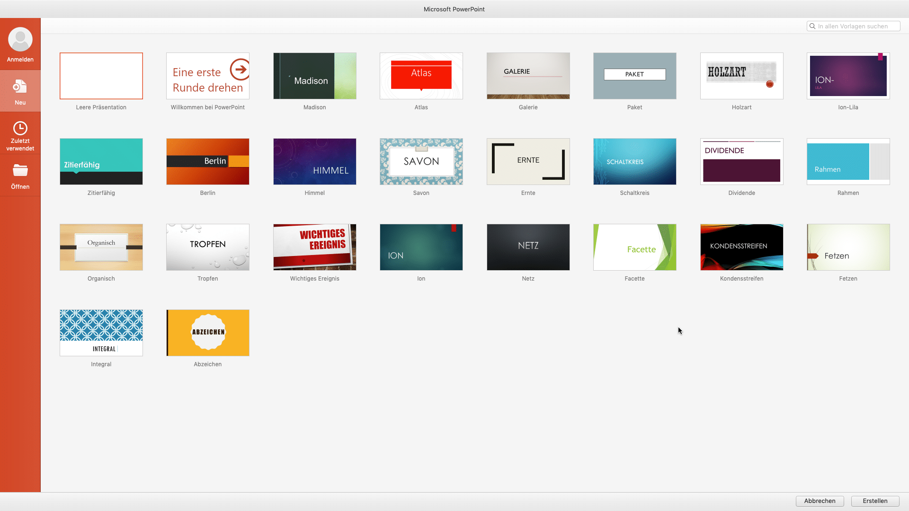
Task: Choose the Tropfen template thumbnail
Action: tap(208, 247)
